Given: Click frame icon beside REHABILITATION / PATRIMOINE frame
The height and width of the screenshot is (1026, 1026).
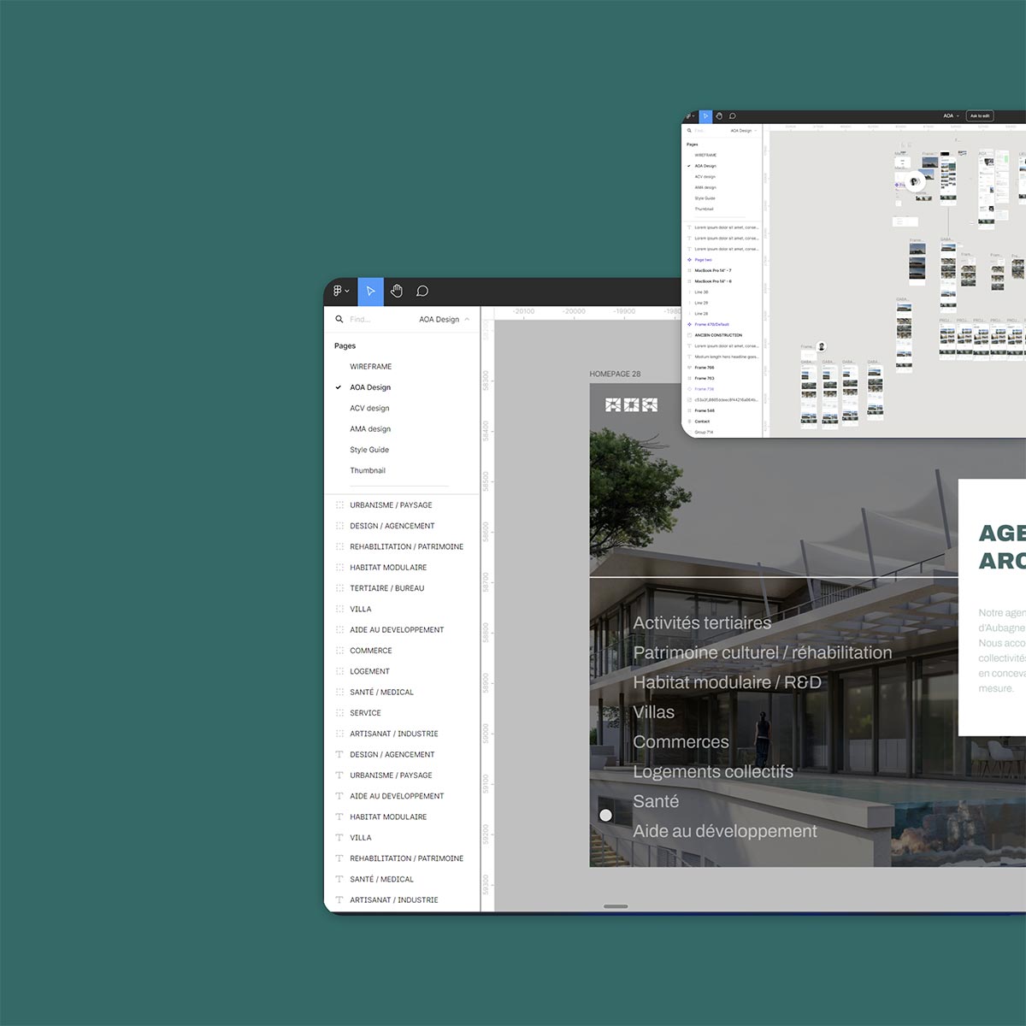Looking at the screenshot, I should [339, 546].
